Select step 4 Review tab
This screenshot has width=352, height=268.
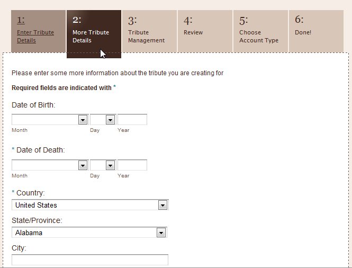(205, 31)
